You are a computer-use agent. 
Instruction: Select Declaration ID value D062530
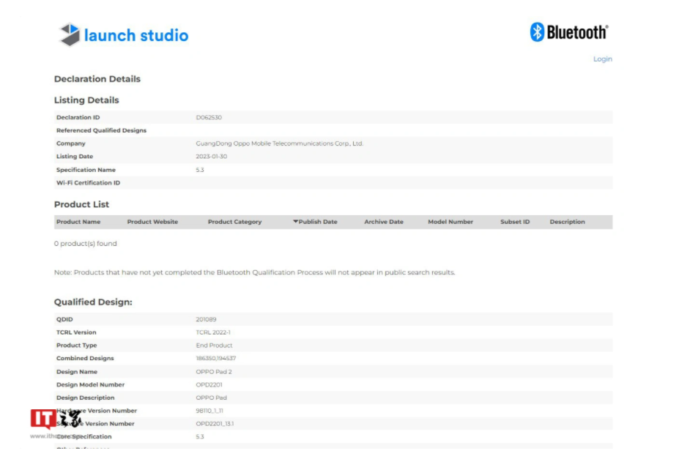(x=209, y=117)
